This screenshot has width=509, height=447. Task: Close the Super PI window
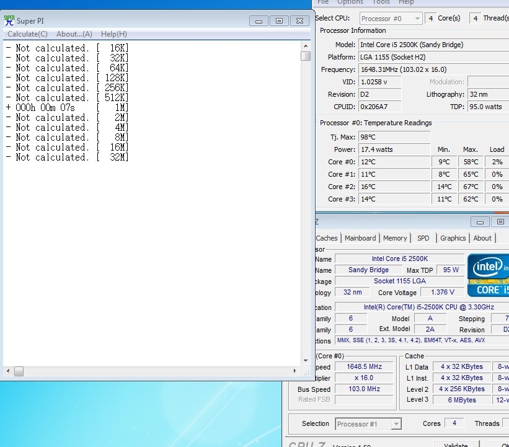pyautogui.click(x=300, y=21)
